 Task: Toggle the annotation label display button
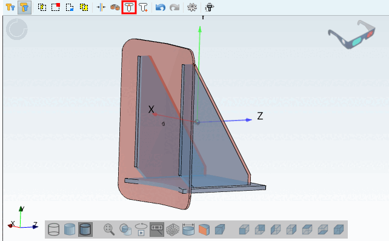[157, 229]
